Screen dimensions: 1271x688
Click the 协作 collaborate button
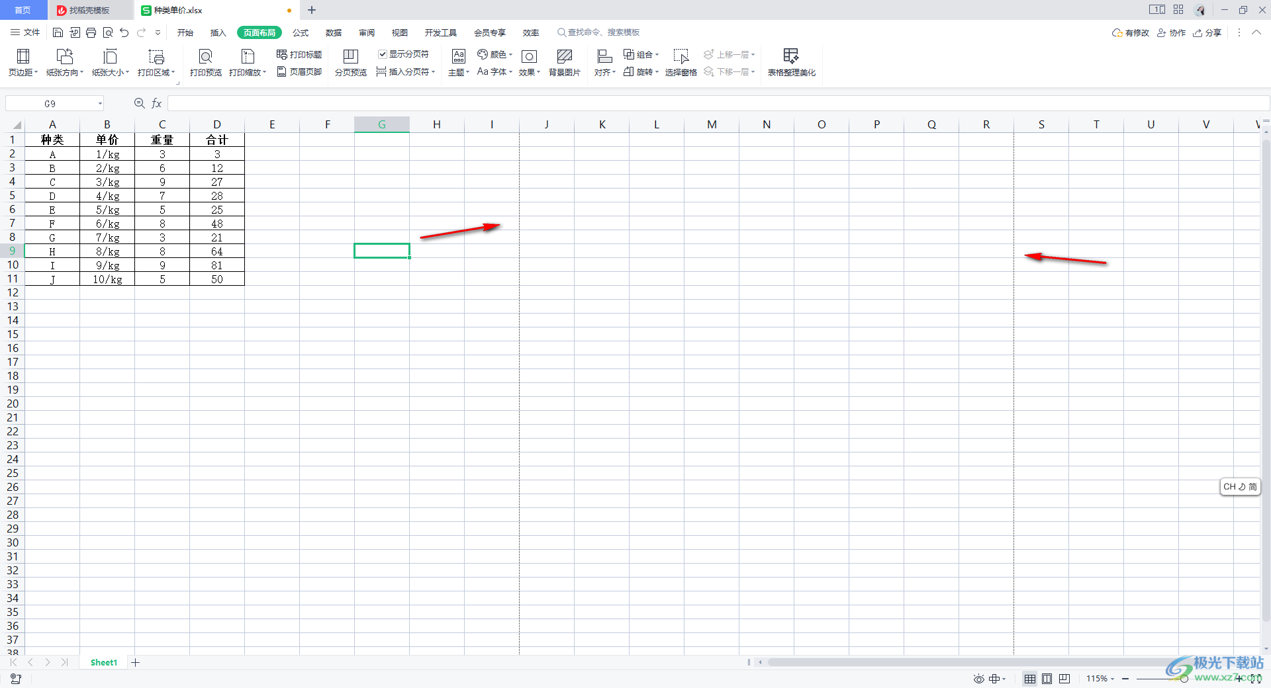(1171, 32)
